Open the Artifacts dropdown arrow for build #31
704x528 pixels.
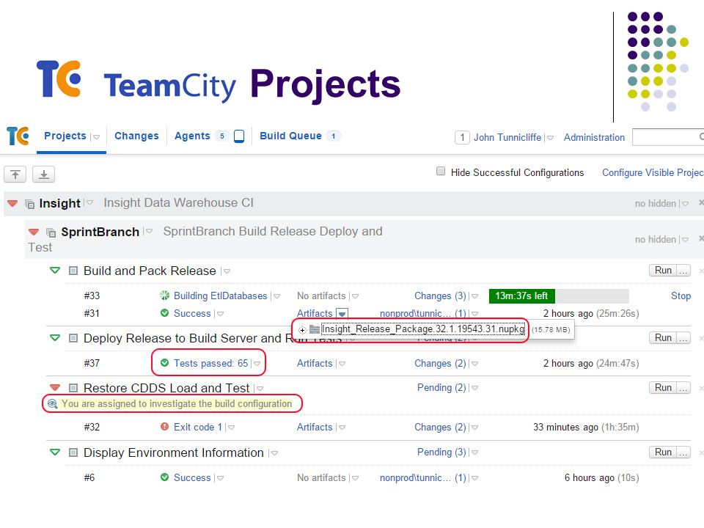[342, 313]
